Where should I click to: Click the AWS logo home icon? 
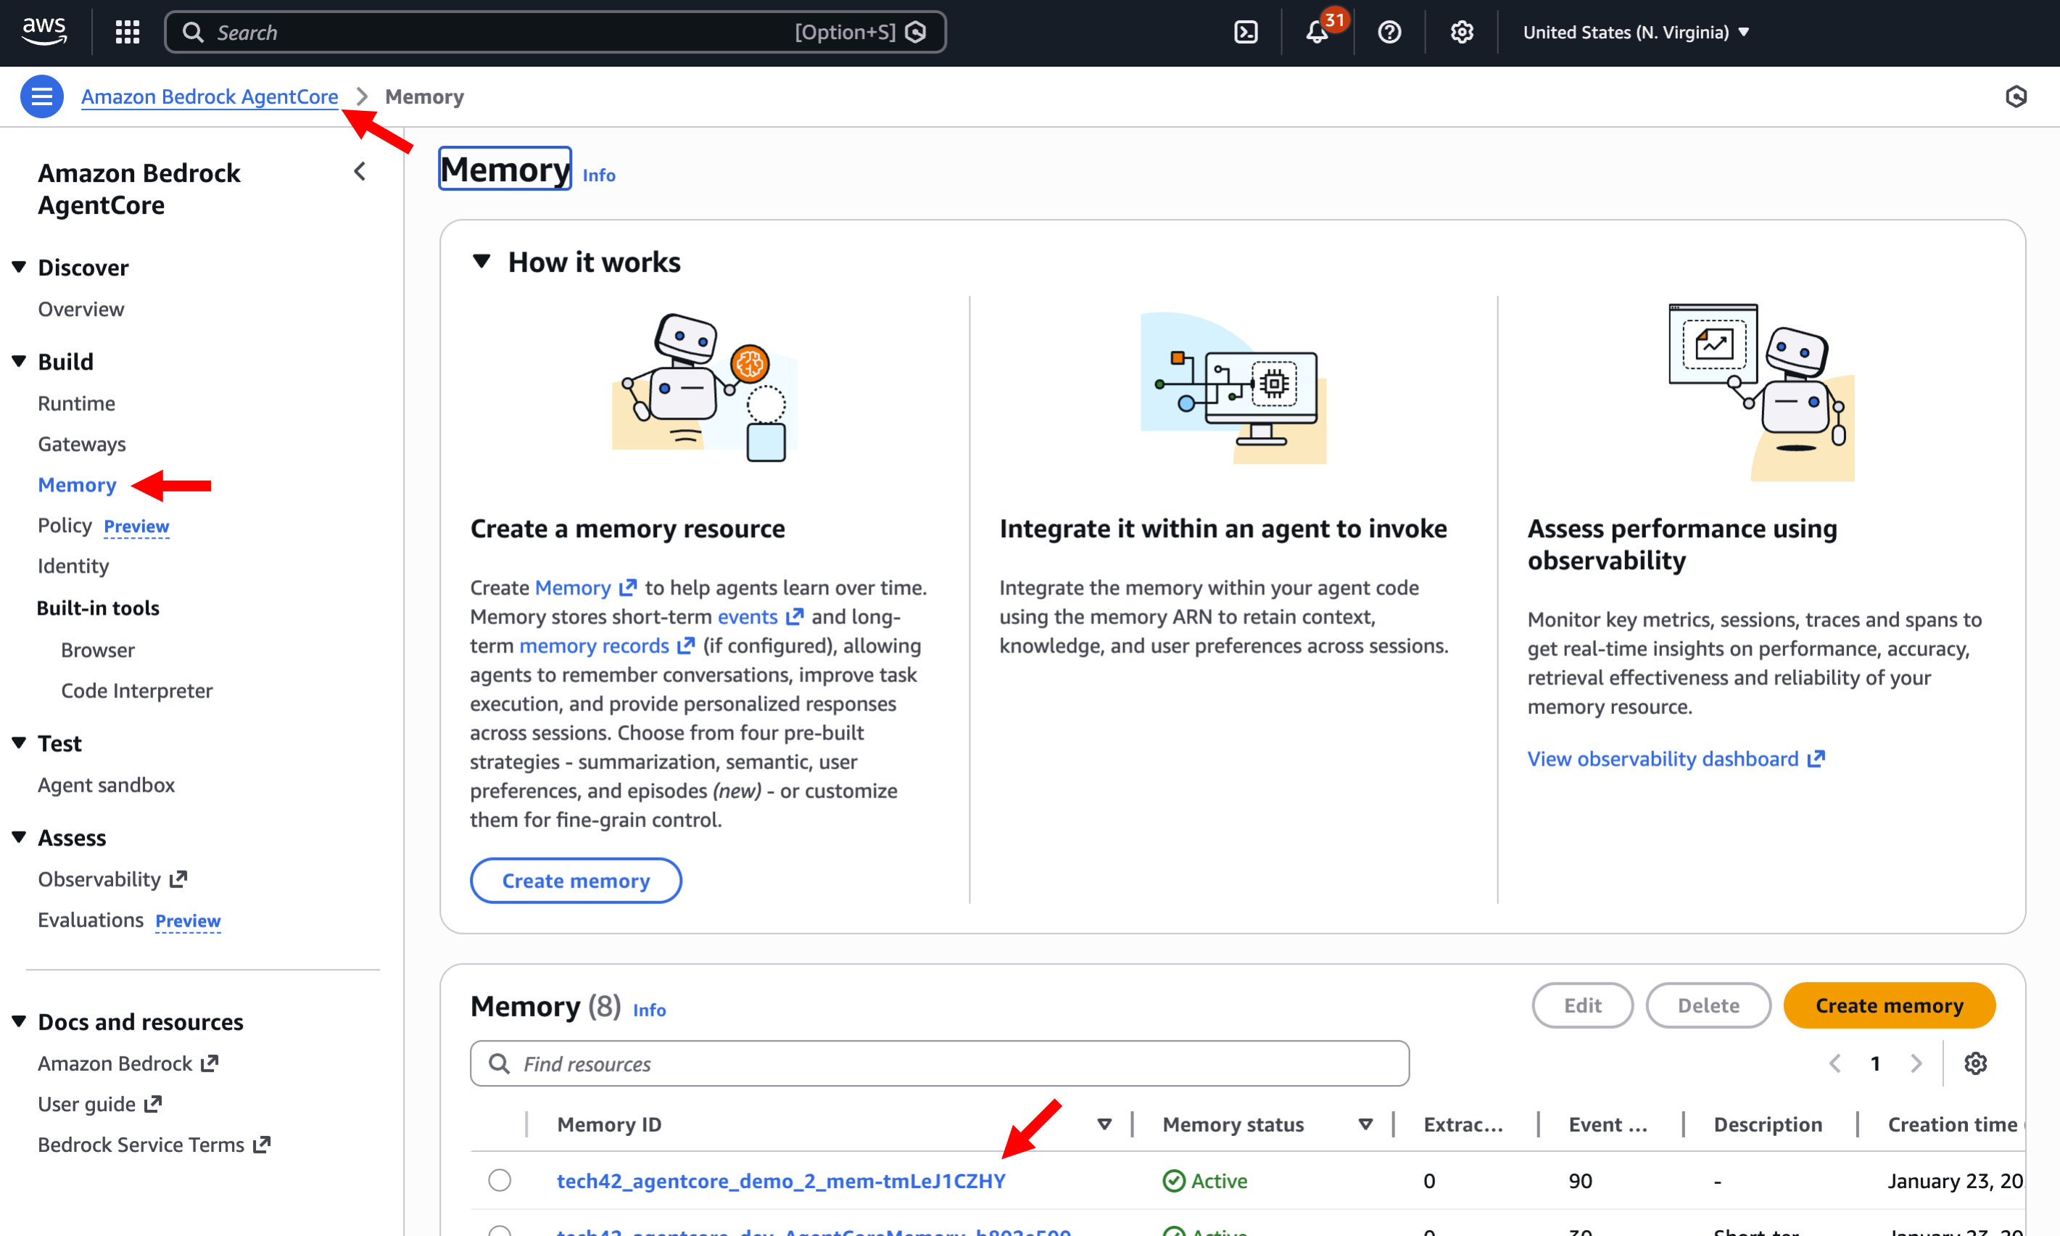[x=44, y=31]
